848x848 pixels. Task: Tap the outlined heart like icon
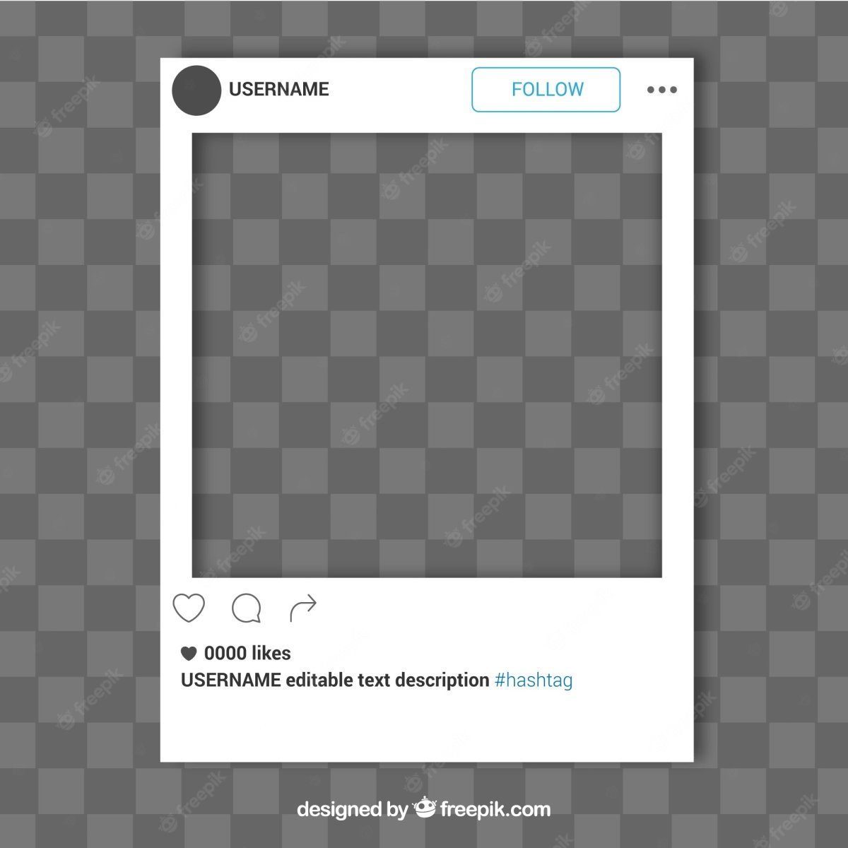[x=189, y=608]
